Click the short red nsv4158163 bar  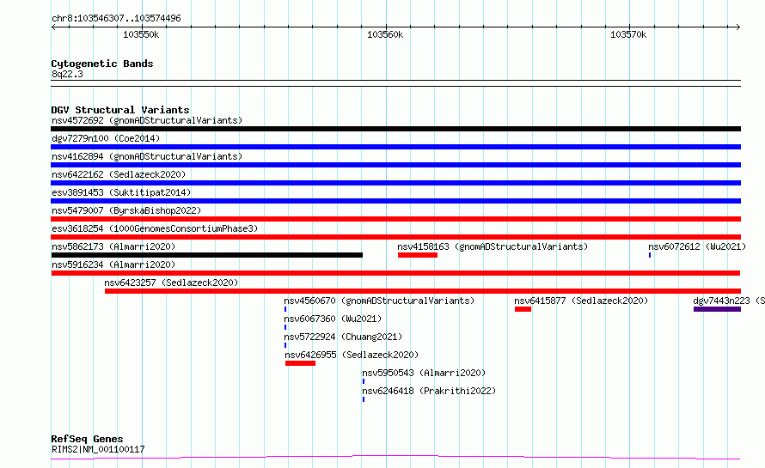(418, 255)
